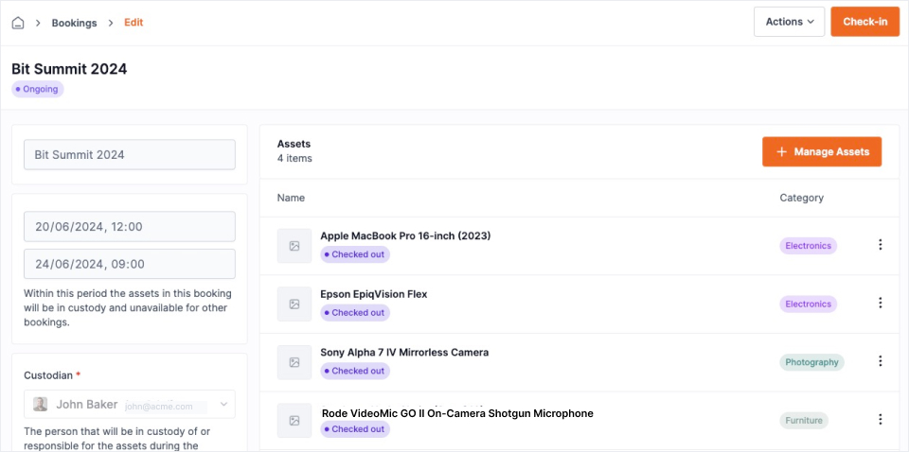Screen dimensions: 909x452
Task: Click the start date field 20/06/2024, 12:00
Action: coord(130,226)
